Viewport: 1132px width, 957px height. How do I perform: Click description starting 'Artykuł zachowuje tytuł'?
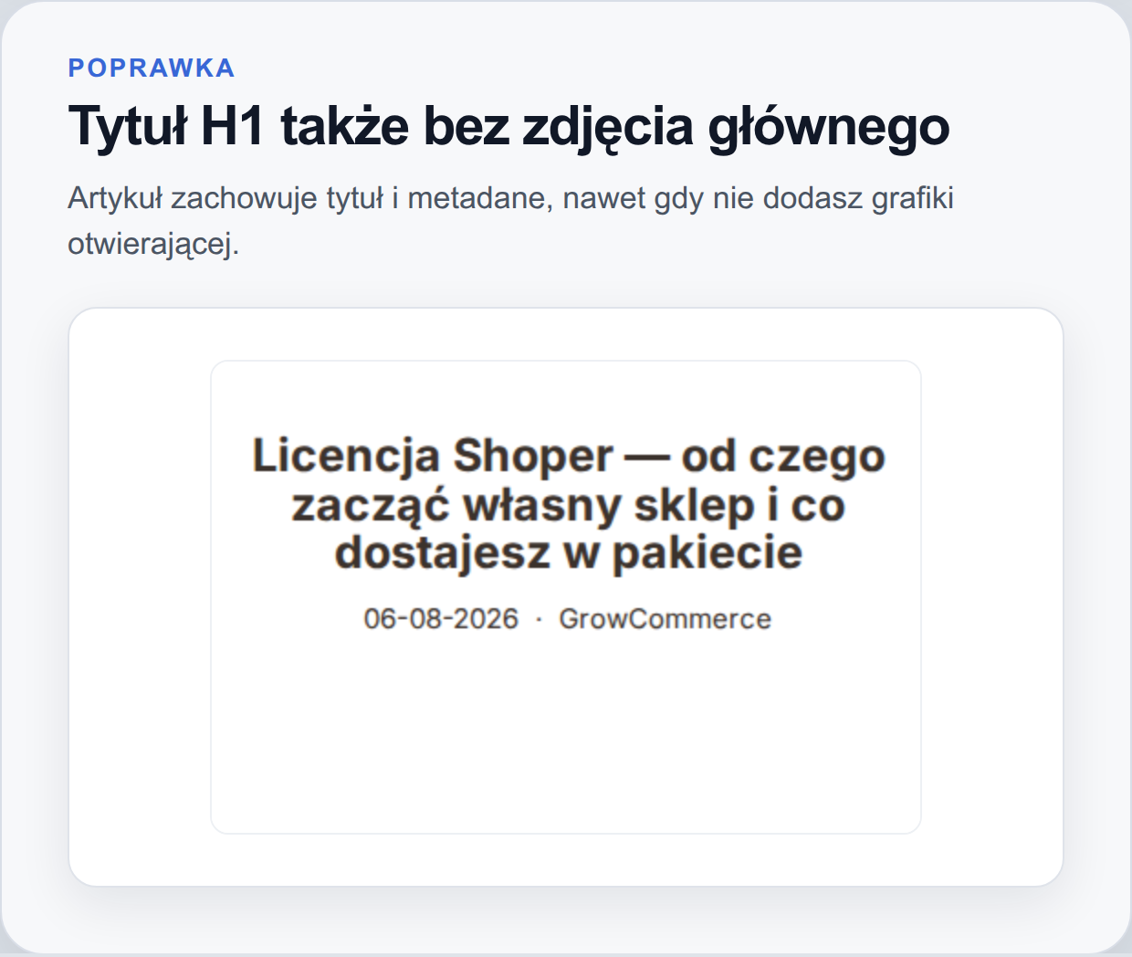click(x=511, y=221)
